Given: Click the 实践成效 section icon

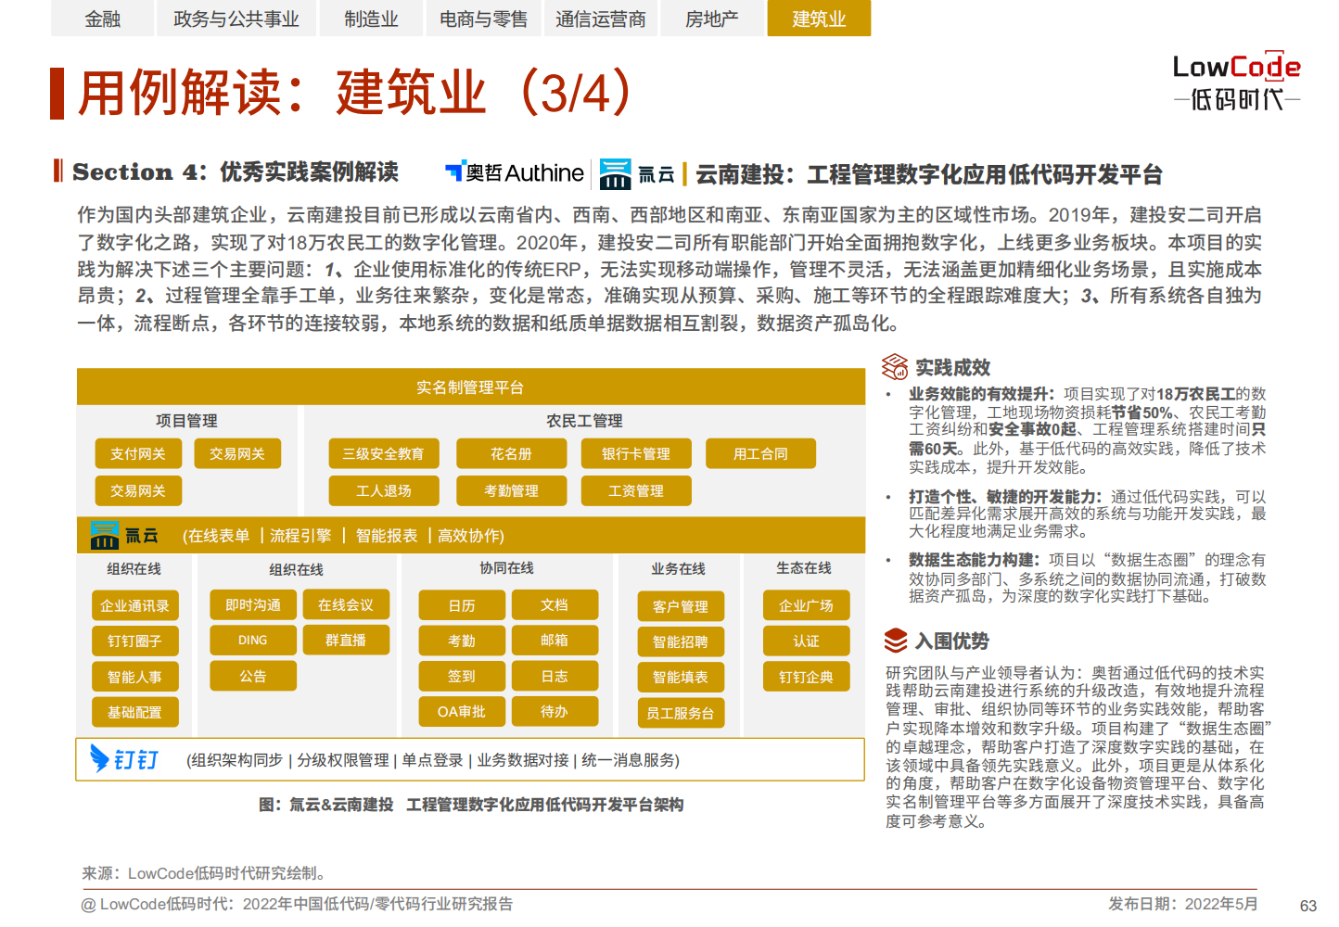Looking at the screenshot, I should point(895,367).
